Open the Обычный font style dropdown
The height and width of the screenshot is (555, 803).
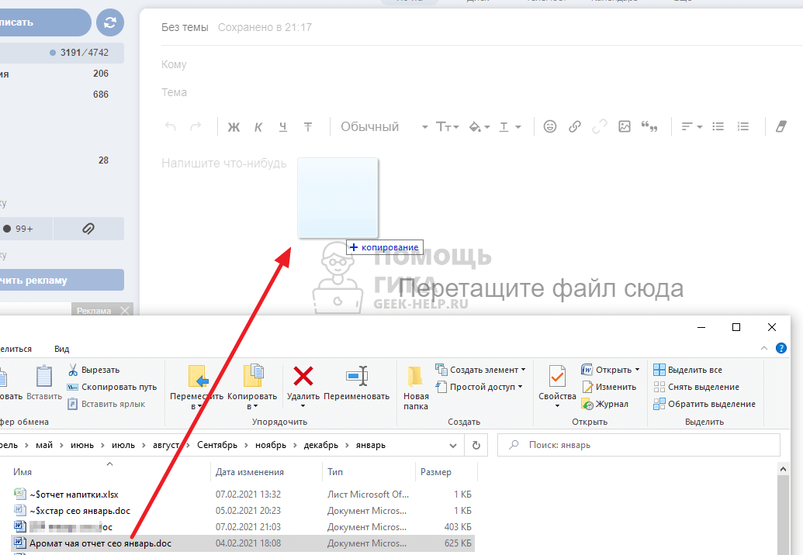pyautogui.click(x=384, y=127)
